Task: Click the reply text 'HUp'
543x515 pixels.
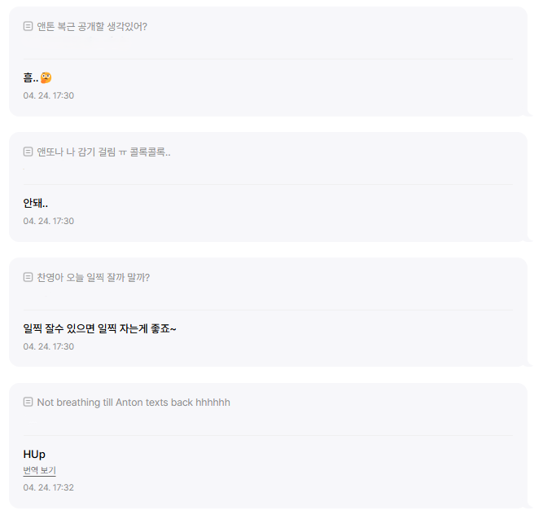Action: [x=34, y=454]
